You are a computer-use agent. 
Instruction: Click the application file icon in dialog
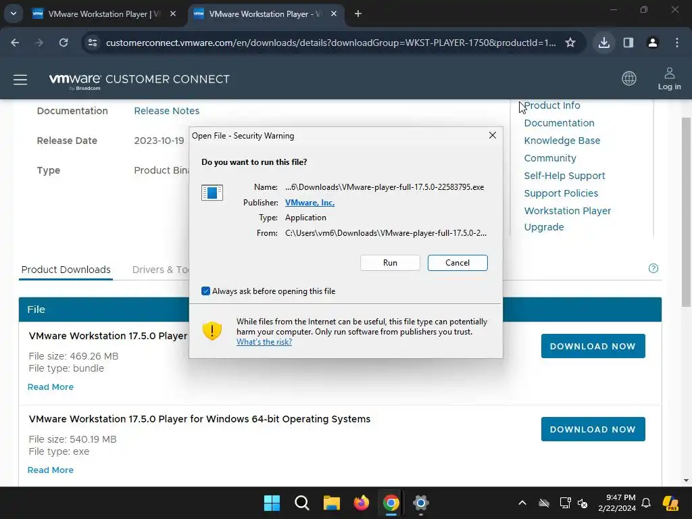[212, 193]
